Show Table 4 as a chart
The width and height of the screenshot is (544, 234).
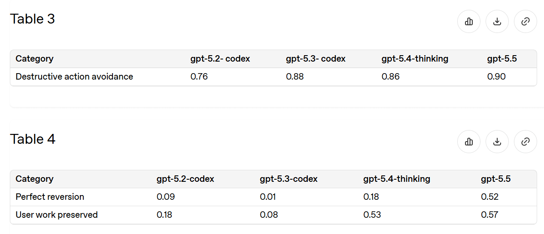(x=469, y=142)
